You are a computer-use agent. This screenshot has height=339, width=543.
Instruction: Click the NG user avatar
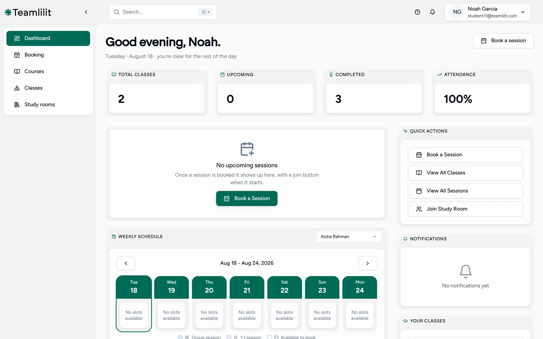(x=457, y=12)
